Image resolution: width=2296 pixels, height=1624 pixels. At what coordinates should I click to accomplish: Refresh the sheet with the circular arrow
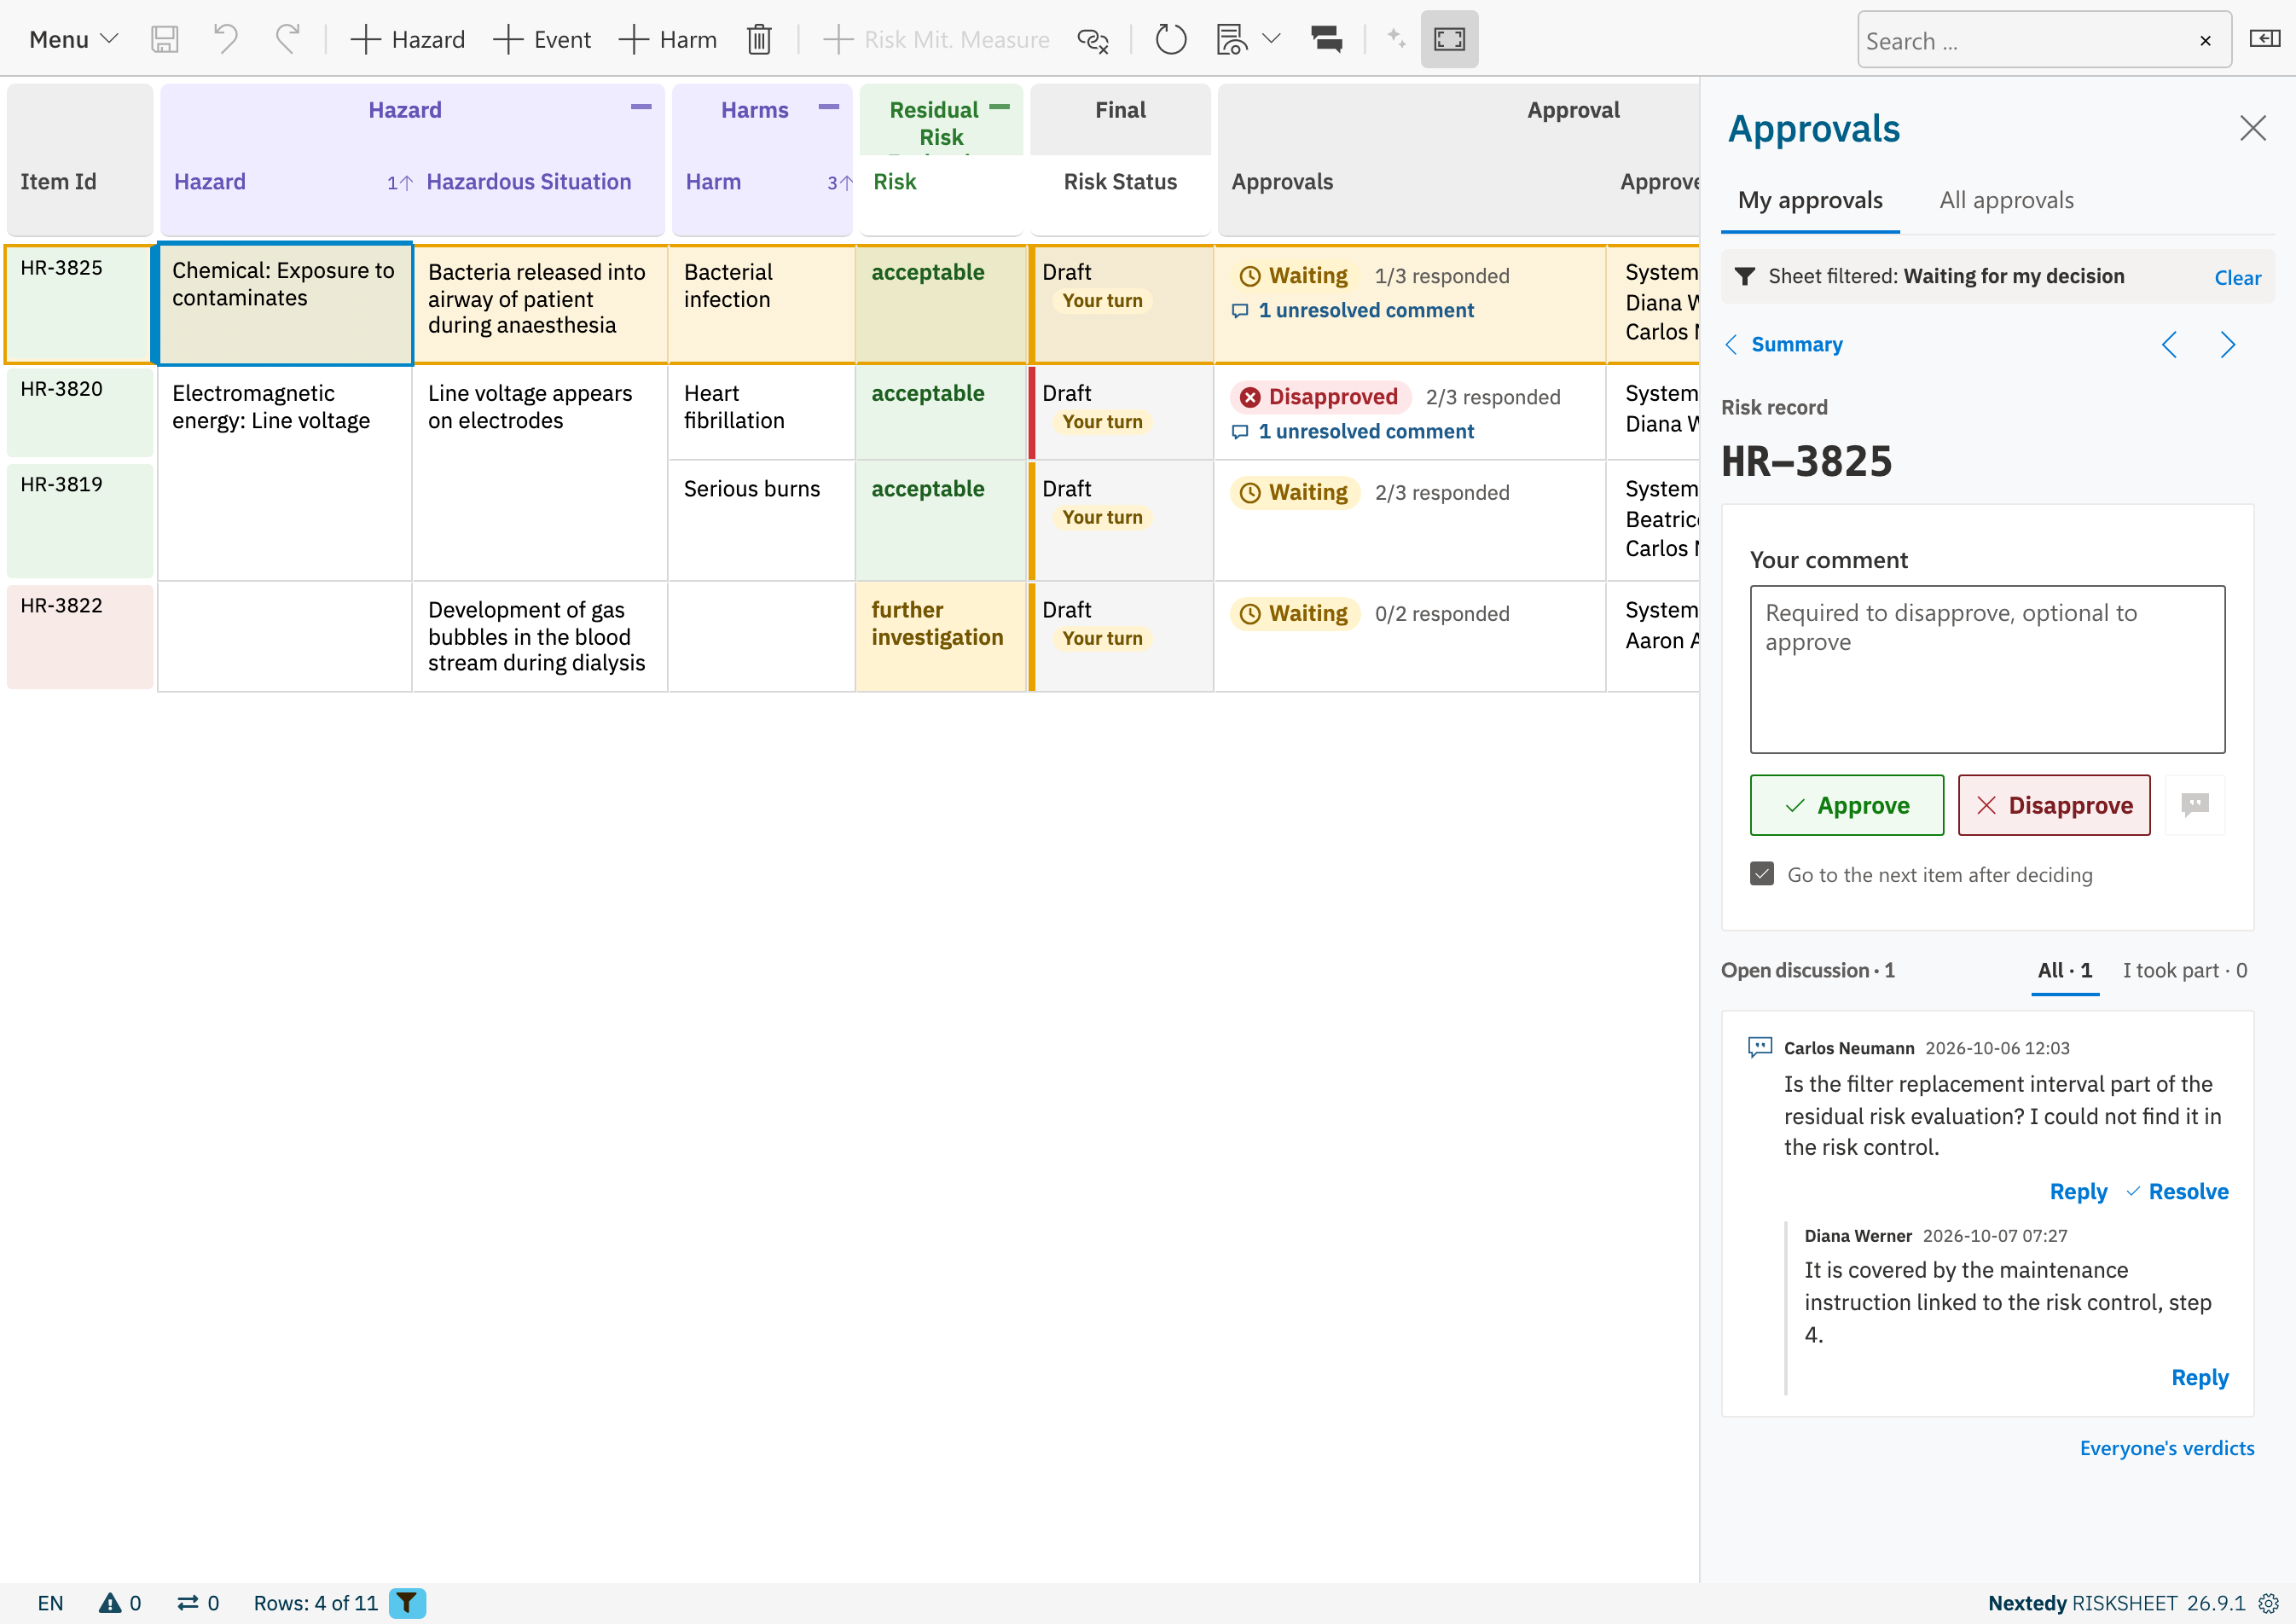coord(1170,40)
